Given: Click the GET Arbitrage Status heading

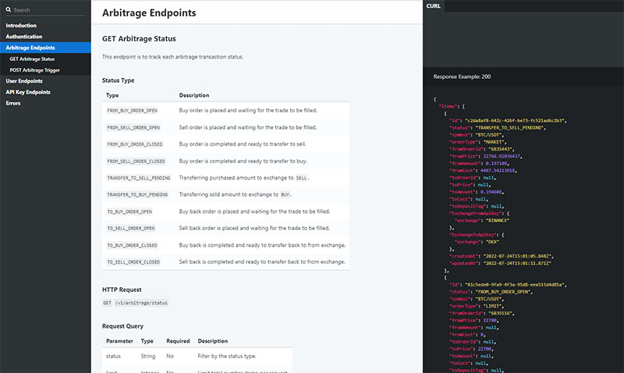Looking at the screenshot, I should pyautogui.click(x=139, y=38).
